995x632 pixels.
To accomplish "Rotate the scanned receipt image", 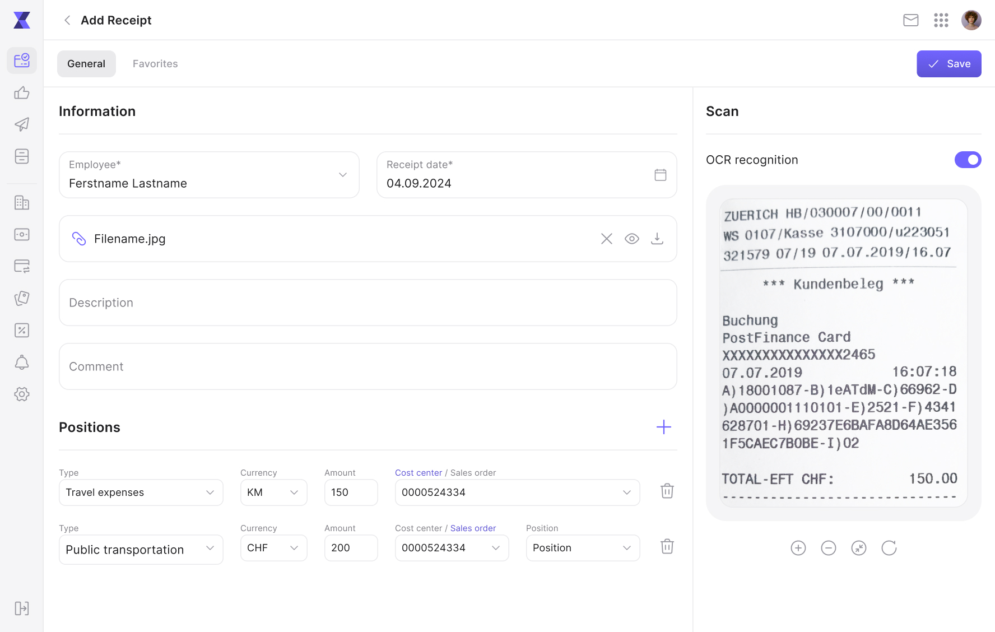I will (x=889, y=548).
